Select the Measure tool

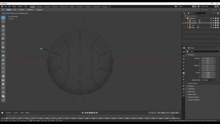(x=3, y=47)
